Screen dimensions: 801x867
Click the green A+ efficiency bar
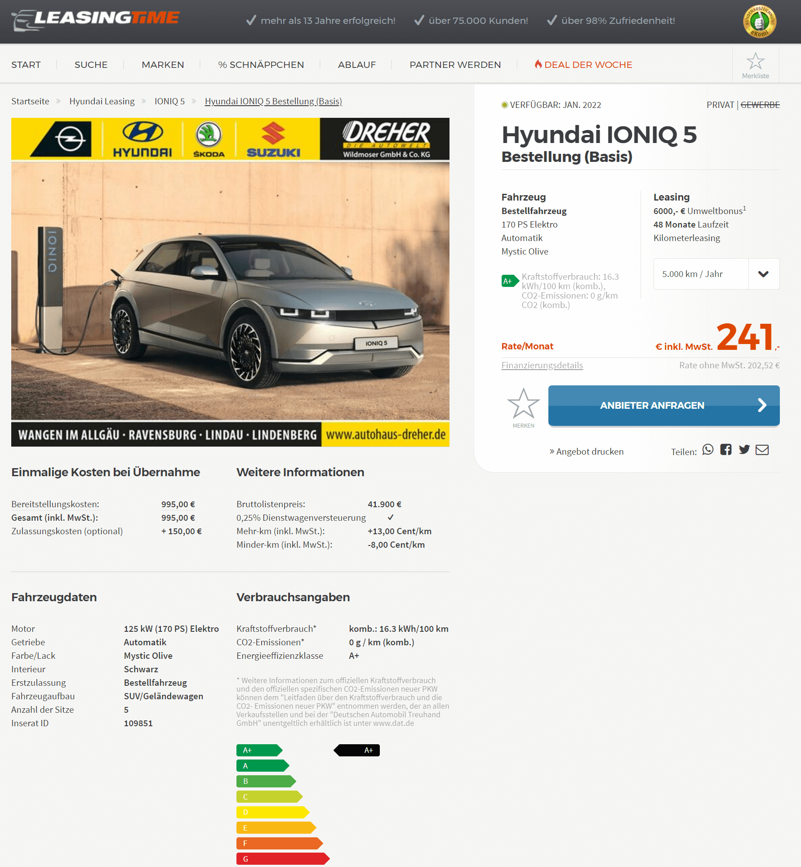tap(259, 750)
